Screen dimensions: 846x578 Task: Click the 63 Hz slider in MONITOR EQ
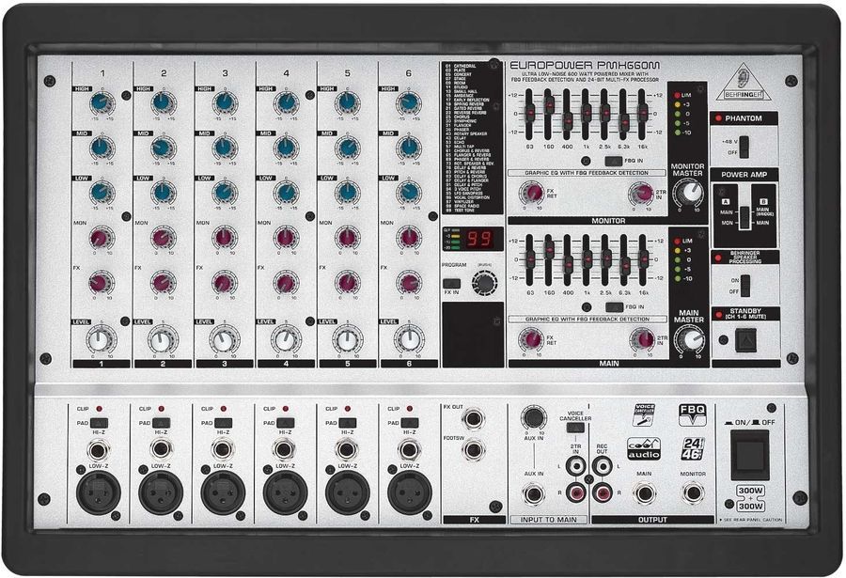(530, 114)
